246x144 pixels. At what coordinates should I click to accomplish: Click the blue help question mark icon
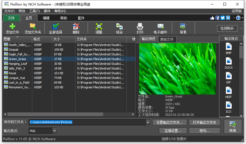(238, 18)
